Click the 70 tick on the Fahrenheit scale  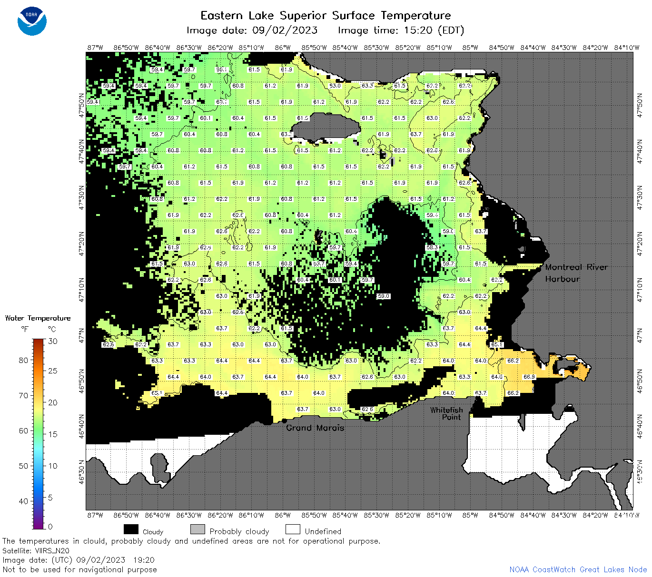pyautogui.click(x=23, y=395)
